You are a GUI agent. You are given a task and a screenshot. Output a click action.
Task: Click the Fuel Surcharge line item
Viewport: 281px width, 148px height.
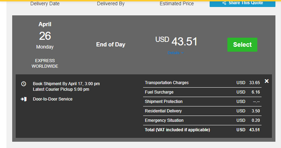click(202, 92)
